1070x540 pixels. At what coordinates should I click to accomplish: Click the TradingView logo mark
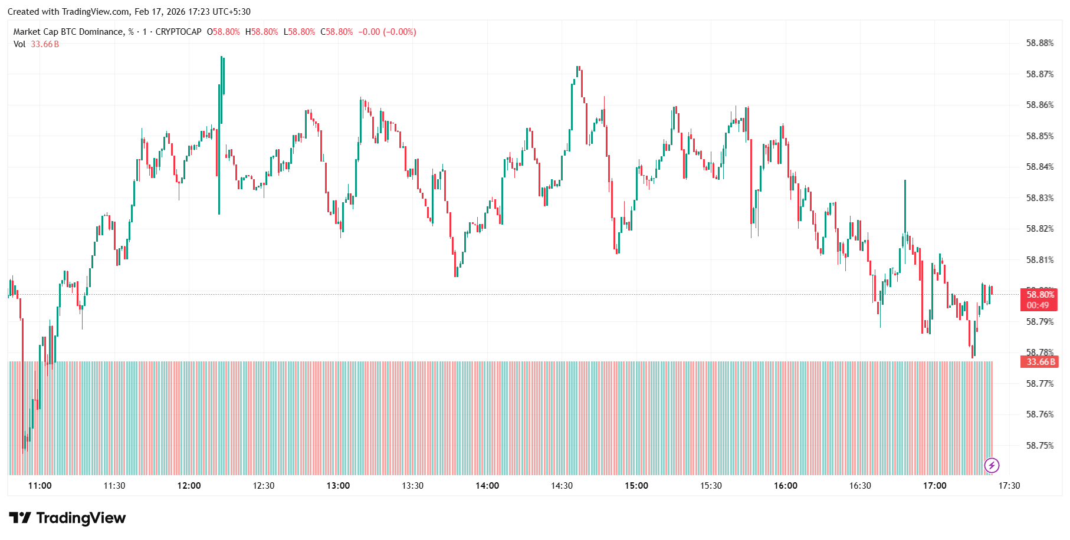(x=19, y=518)
